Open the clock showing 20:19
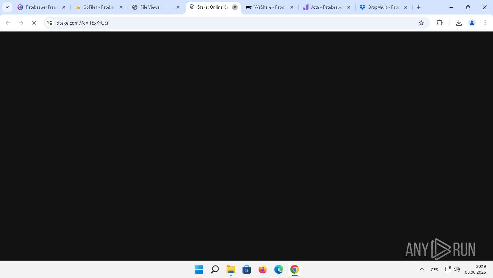The image size is (493, 278). (x=475, y=269)
